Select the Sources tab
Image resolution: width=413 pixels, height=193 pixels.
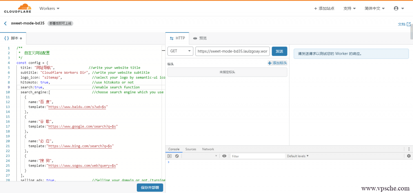click(x=191, y=149)
